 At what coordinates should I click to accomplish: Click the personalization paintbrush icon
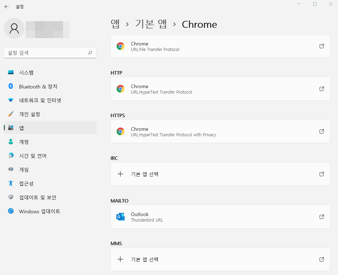point(11,114)
